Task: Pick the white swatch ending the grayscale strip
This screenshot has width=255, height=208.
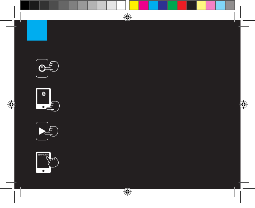Action: tap(121, 5)
